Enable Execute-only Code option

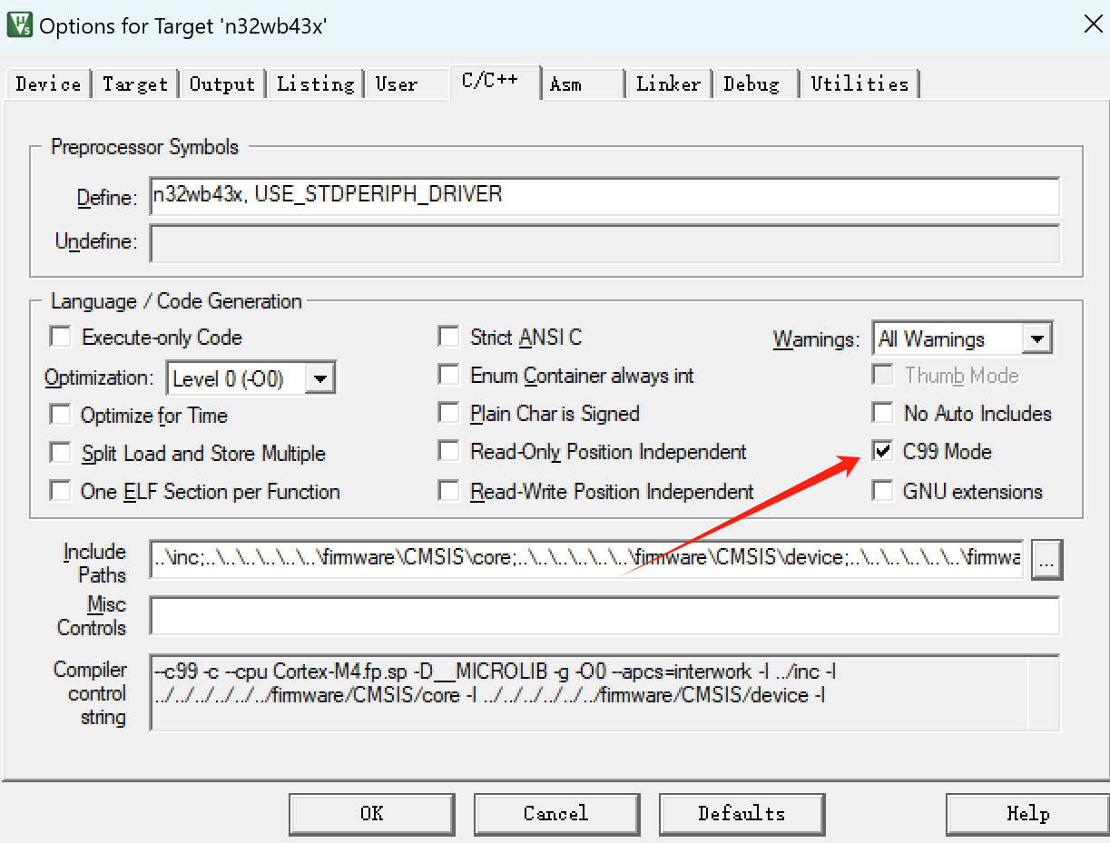pos(61,338)
